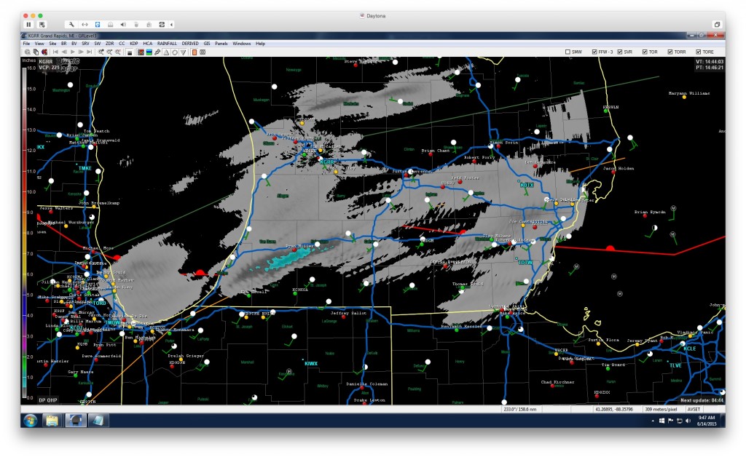
Task: Toggle the circle marker toolbar icon
Action: coord(175,52)
